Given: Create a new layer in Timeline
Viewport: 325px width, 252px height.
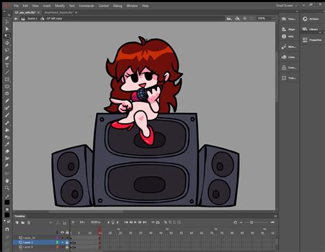Looking at the screenshot, I should click(x=17, y=223).
